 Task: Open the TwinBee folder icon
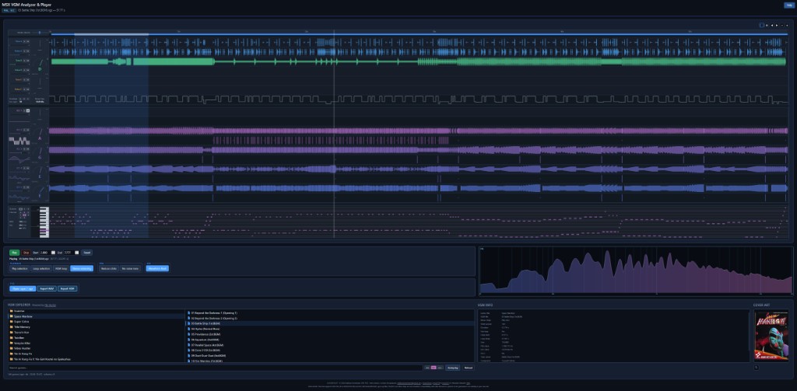point(11,337)
